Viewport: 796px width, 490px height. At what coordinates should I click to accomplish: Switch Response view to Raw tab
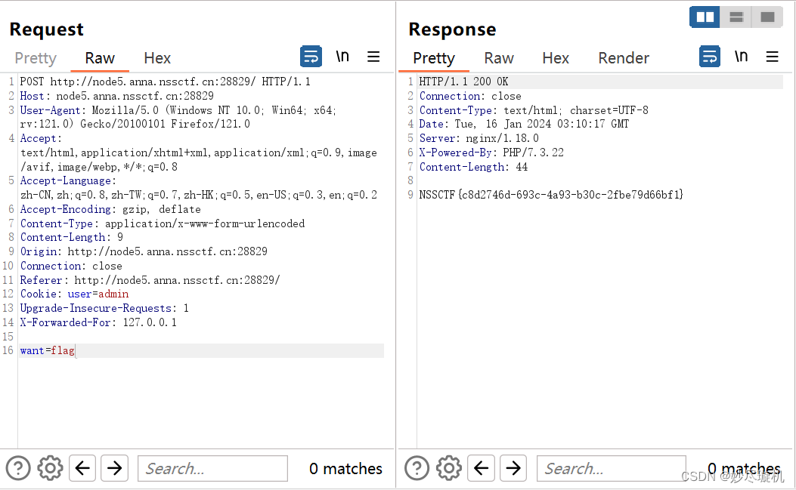[499, 58]
